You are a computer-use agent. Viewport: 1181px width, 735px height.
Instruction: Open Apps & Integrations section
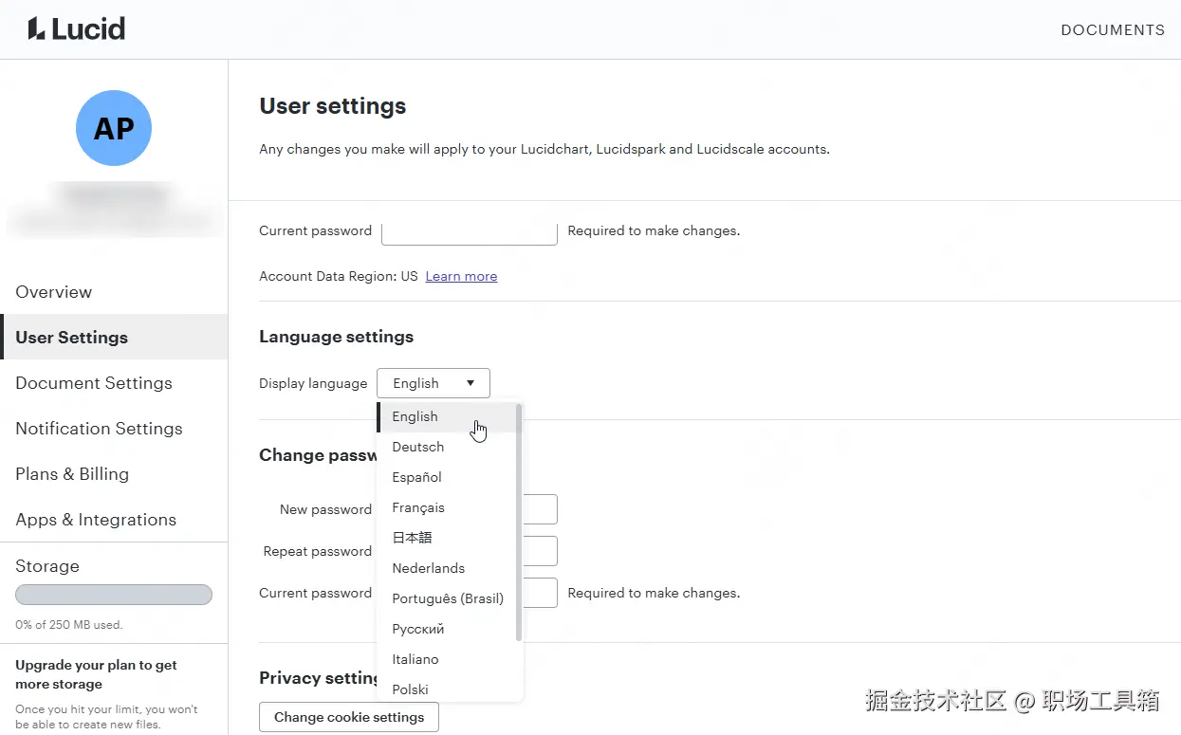96,520
